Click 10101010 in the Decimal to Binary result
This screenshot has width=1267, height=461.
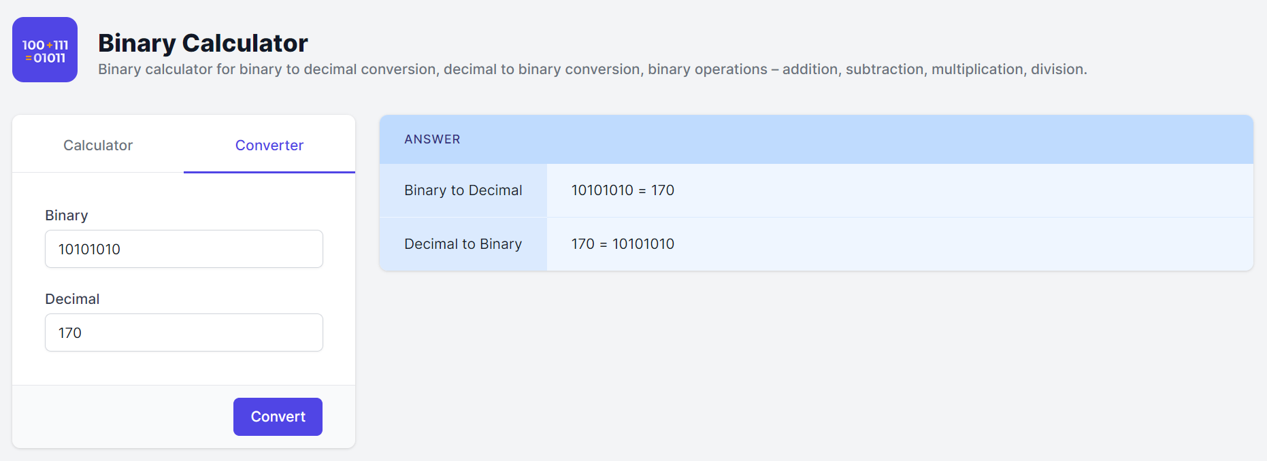643,244
